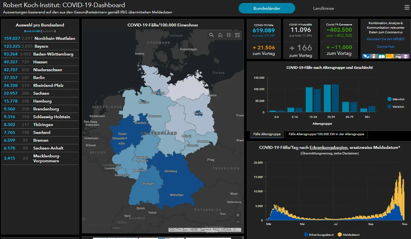This screenshot has width=411, height=239.
Task: Open Fälle Altersgruppe/100.000 EW tab
Action: pyautogui.click(x=326, y=134)
